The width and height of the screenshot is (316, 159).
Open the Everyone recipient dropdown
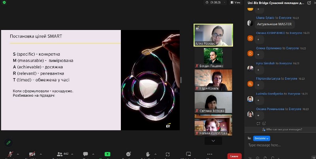pyautogui.click(x=261, y=138)
